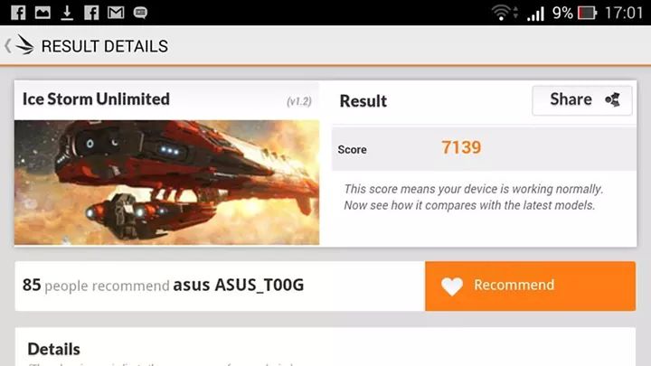
Task: Open the first Facebook notification icon
Action: coord(18,13)
